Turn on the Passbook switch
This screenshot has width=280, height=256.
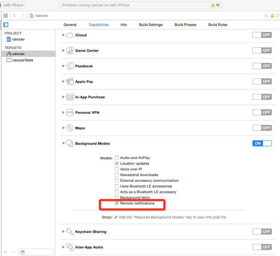tap(262, 66)
